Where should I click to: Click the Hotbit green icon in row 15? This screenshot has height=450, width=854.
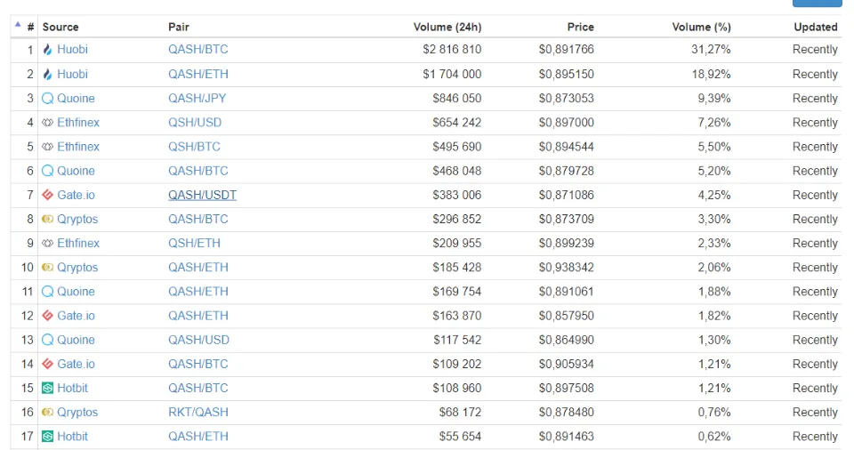47,388
